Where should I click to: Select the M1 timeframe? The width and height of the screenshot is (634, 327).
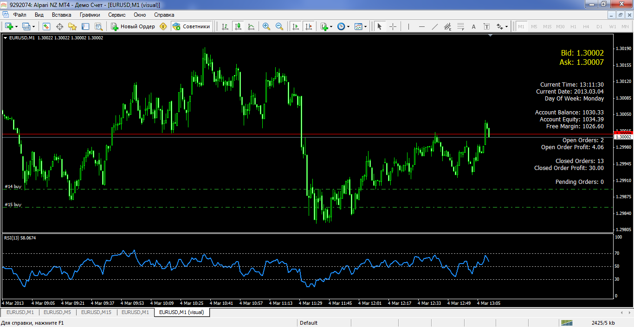pos(521,26)
